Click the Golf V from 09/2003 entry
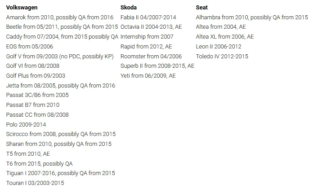 60,56
